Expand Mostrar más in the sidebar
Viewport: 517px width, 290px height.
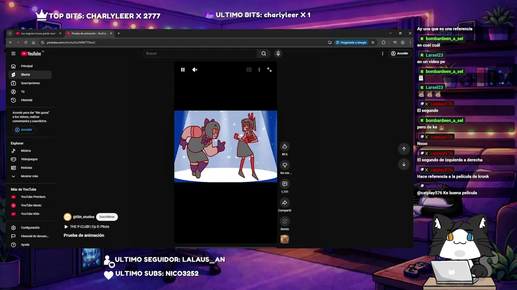(30, 176)
